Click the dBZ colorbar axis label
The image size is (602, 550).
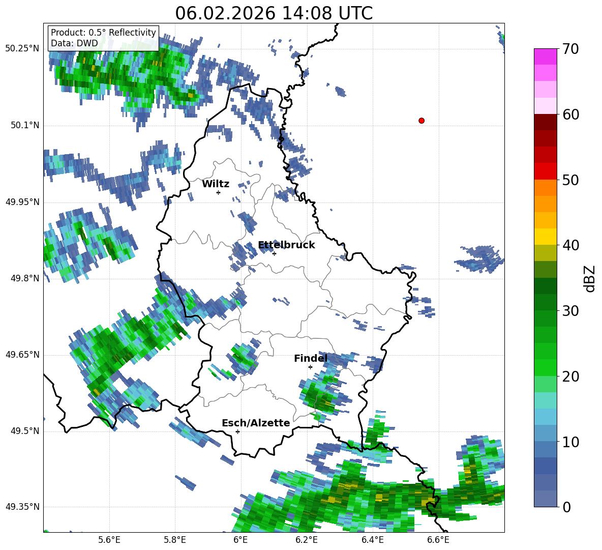(x=590, y=278)
